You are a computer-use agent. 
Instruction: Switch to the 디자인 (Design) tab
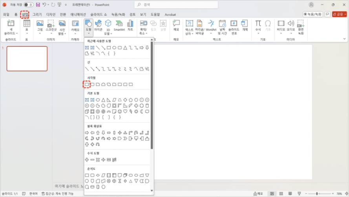pyautogui.click(x=51, y=15)
